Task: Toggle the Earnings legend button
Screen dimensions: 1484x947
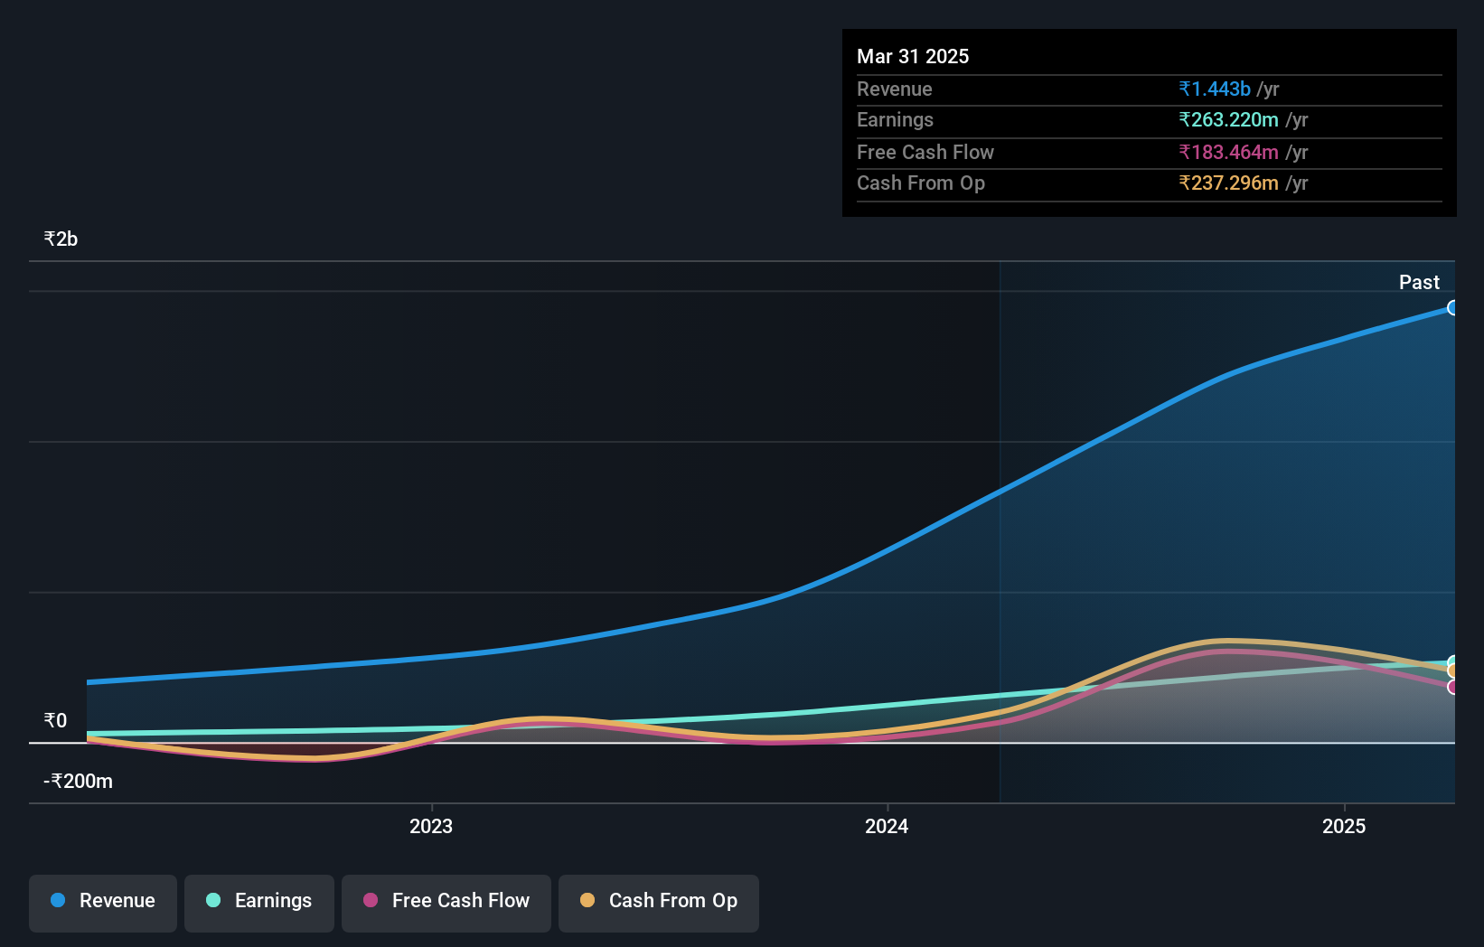Action: tap(259, 903)
